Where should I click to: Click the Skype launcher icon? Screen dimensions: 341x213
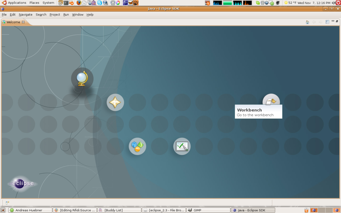(99, 3)
